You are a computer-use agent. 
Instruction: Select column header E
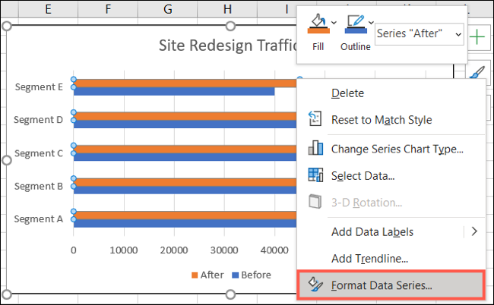(48, 9)
